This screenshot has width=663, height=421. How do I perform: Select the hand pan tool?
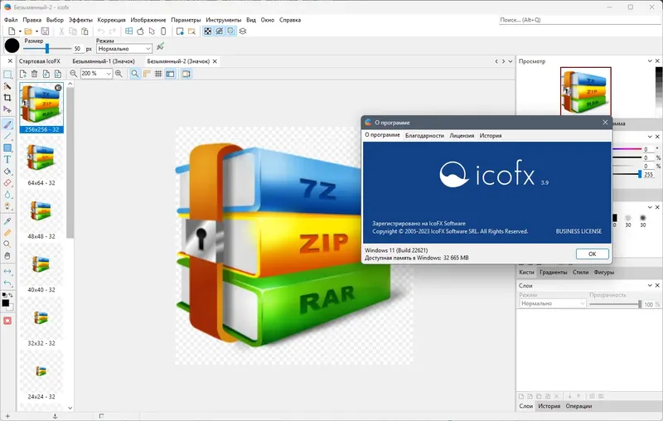[x=7, y=256]
